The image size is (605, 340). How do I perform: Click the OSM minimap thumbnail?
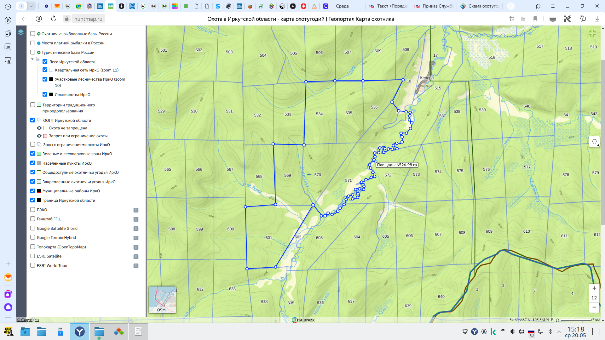(162, 300)
